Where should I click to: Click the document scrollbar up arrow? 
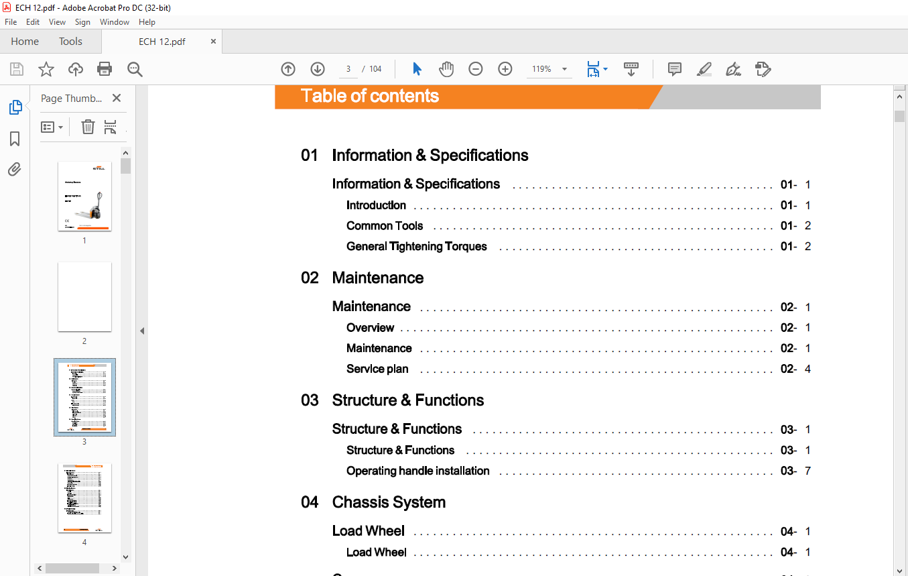(900, 97)
